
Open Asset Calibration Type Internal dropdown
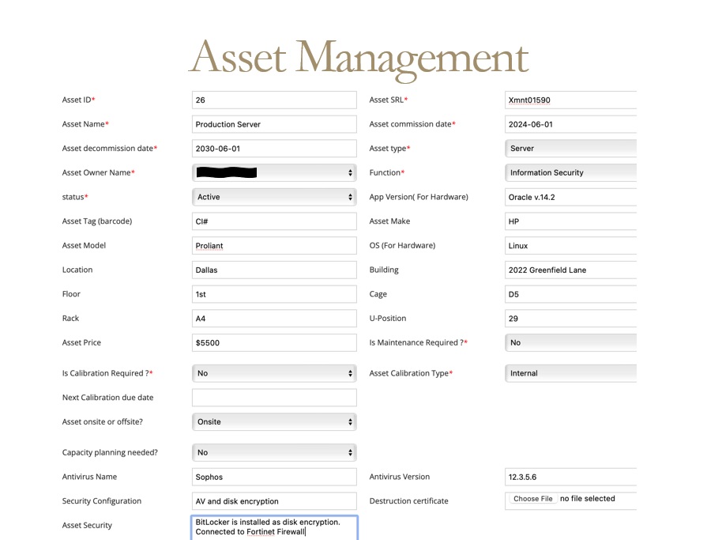click(570, 373)
